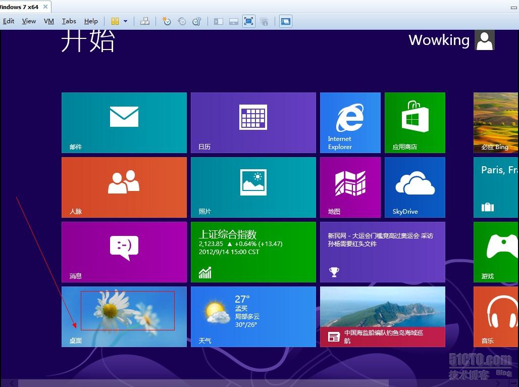Open the Desktop (桌面) tile
Viewport: 519px width, 387px height.
pos(124,317)
